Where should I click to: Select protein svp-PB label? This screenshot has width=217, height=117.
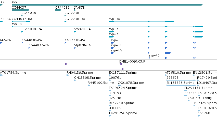coord(116,45)
